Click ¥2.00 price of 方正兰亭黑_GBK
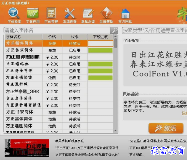This screenshot has height=160, width=187. (x=52, y=92)
